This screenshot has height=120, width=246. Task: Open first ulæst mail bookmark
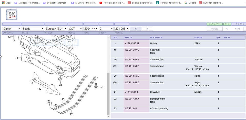point(27,3)
